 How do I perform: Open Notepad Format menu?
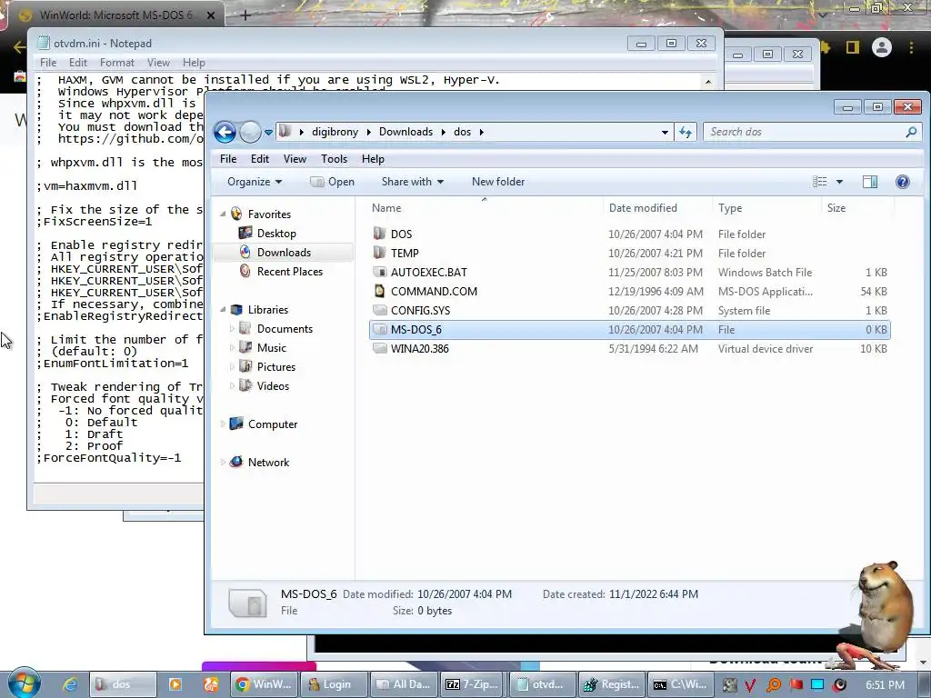117,63
